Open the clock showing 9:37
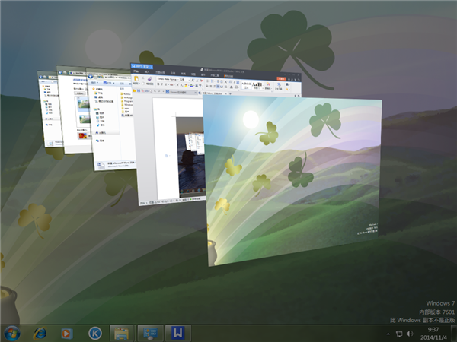The image size is (457, 342). (433, 333)
